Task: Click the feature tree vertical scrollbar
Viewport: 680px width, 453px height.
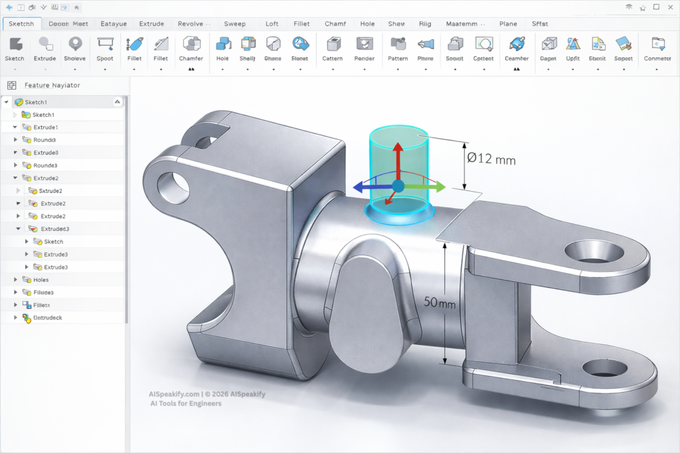Action: (127, 199)
